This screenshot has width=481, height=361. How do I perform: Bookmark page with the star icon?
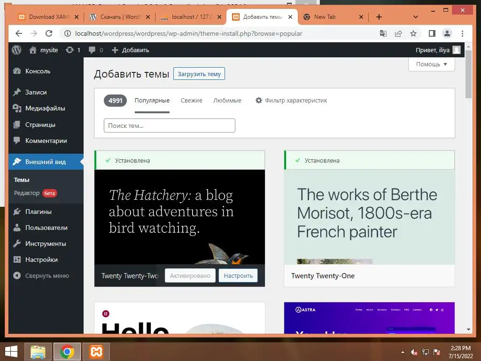(x=413, y=33)
